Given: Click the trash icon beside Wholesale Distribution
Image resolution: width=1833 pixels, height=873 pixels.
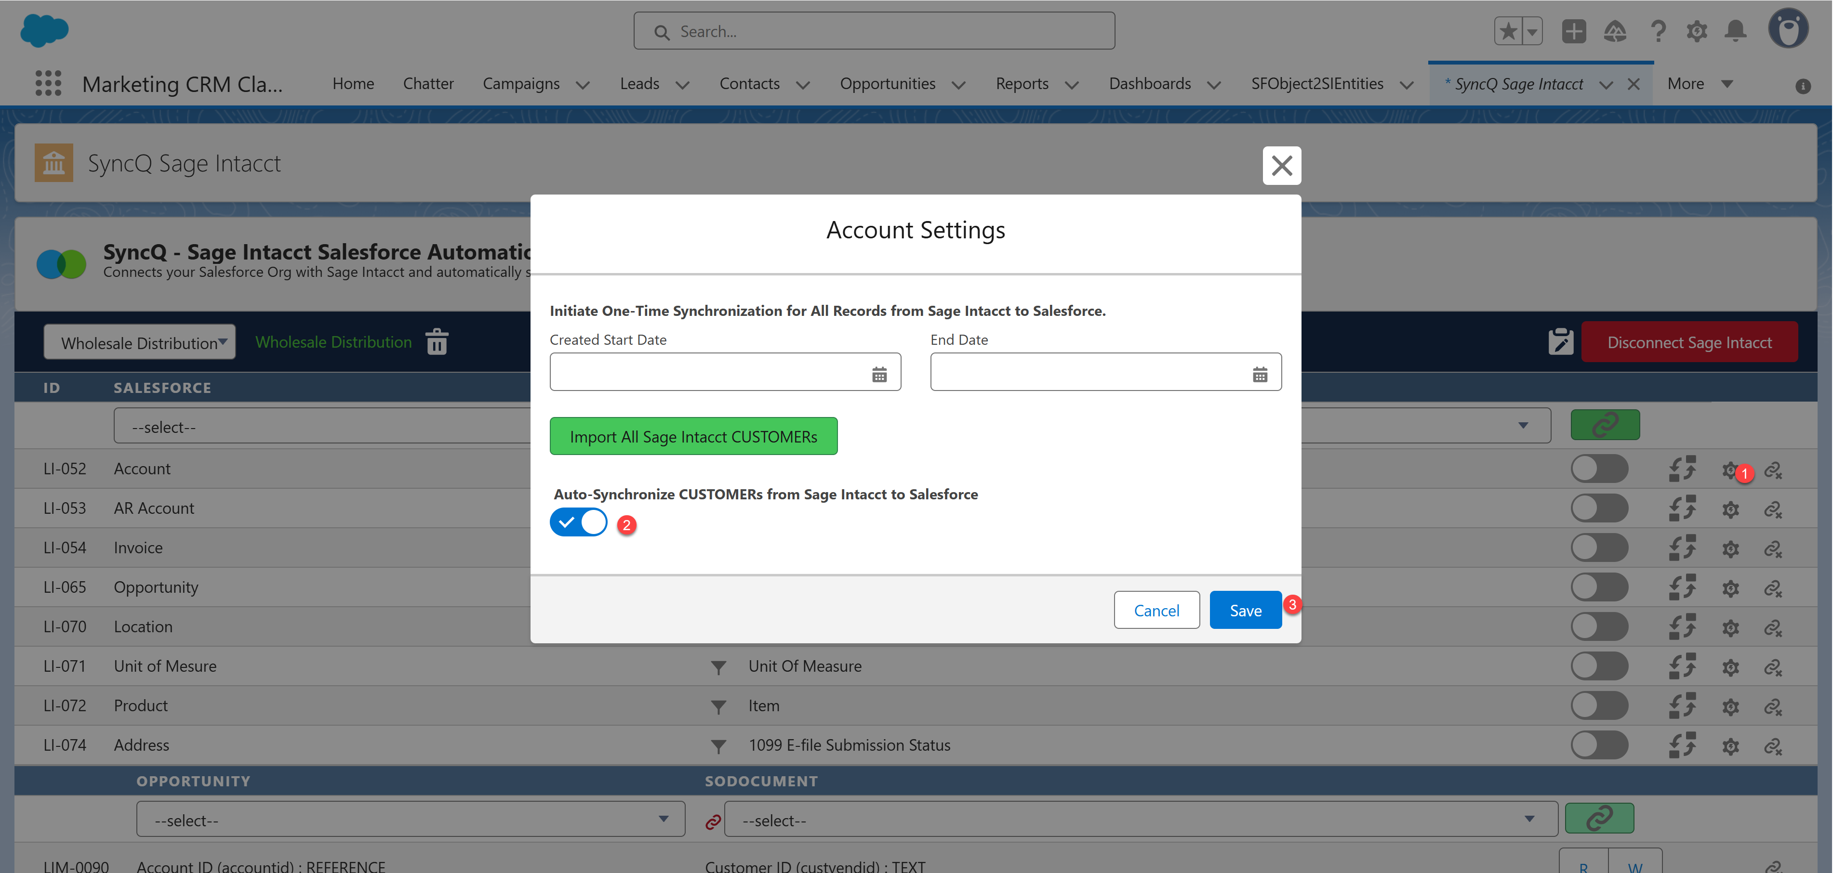Looking at the screenshot, I should tap(436, 342).
